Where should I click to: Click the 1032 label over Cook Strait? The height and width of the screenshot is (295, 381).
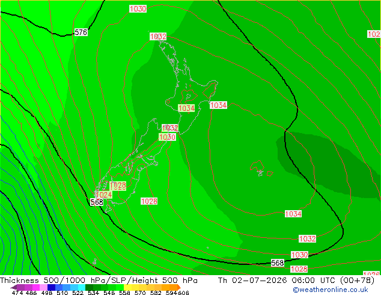[170, 128]
